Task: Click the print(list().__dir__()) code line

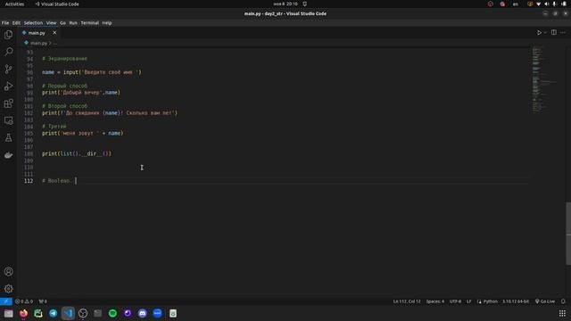Action: coord(77,153)
